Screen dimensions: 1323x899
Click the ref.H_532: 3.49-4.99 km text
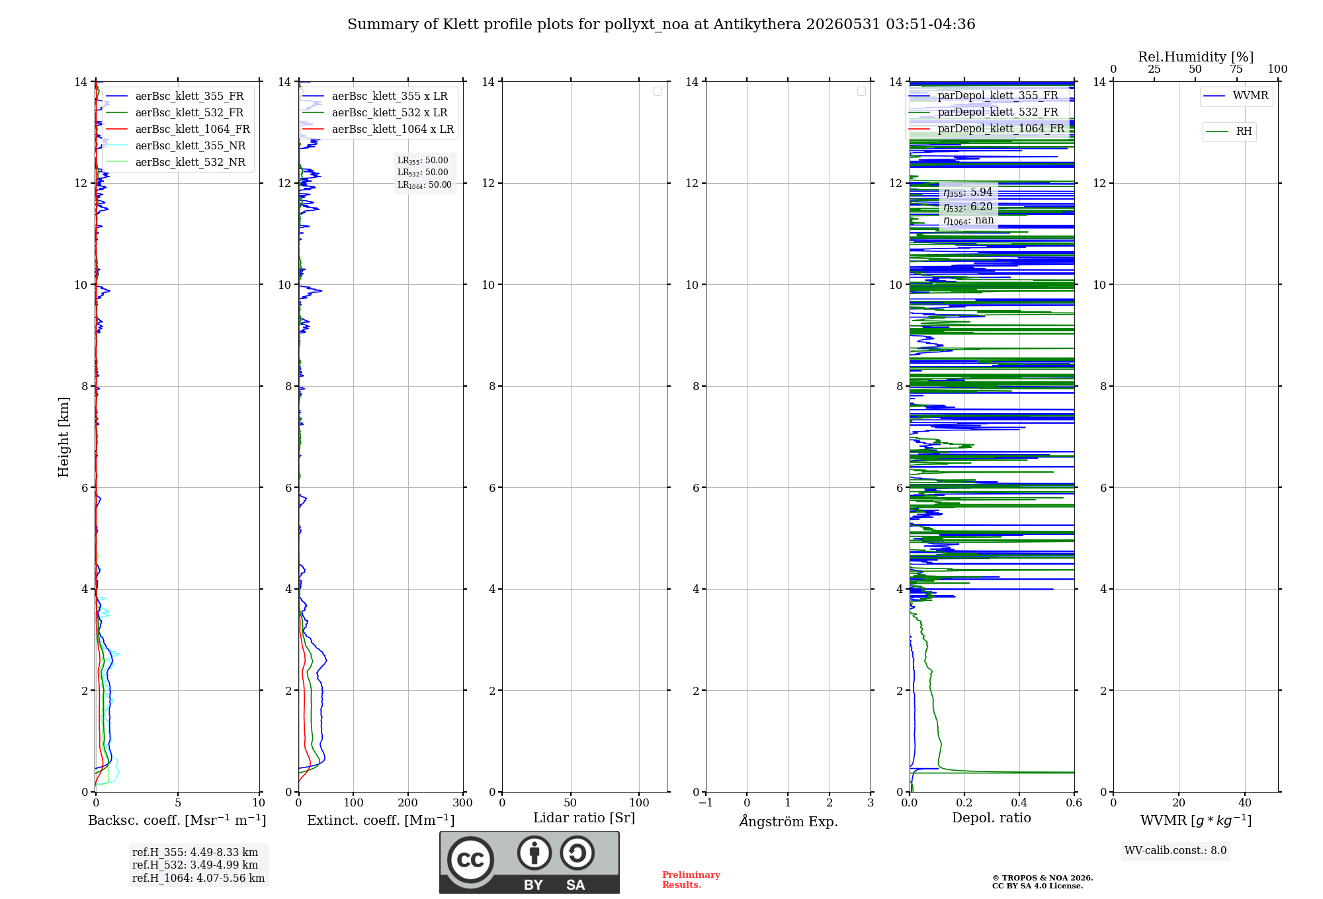[x=195, y=865]
